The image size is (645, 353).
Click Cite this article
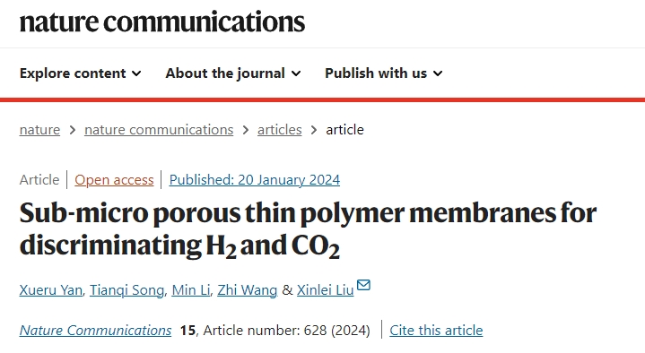click(436, 331)
